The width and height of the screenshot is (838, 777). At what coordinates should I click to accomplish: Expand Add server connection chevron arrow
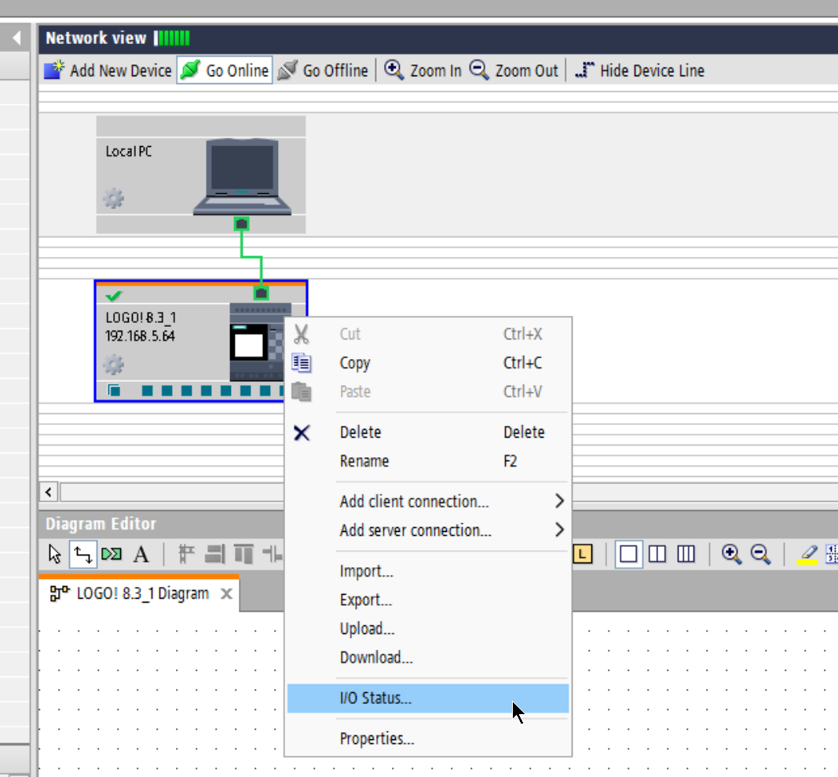[x=559, y=530]
